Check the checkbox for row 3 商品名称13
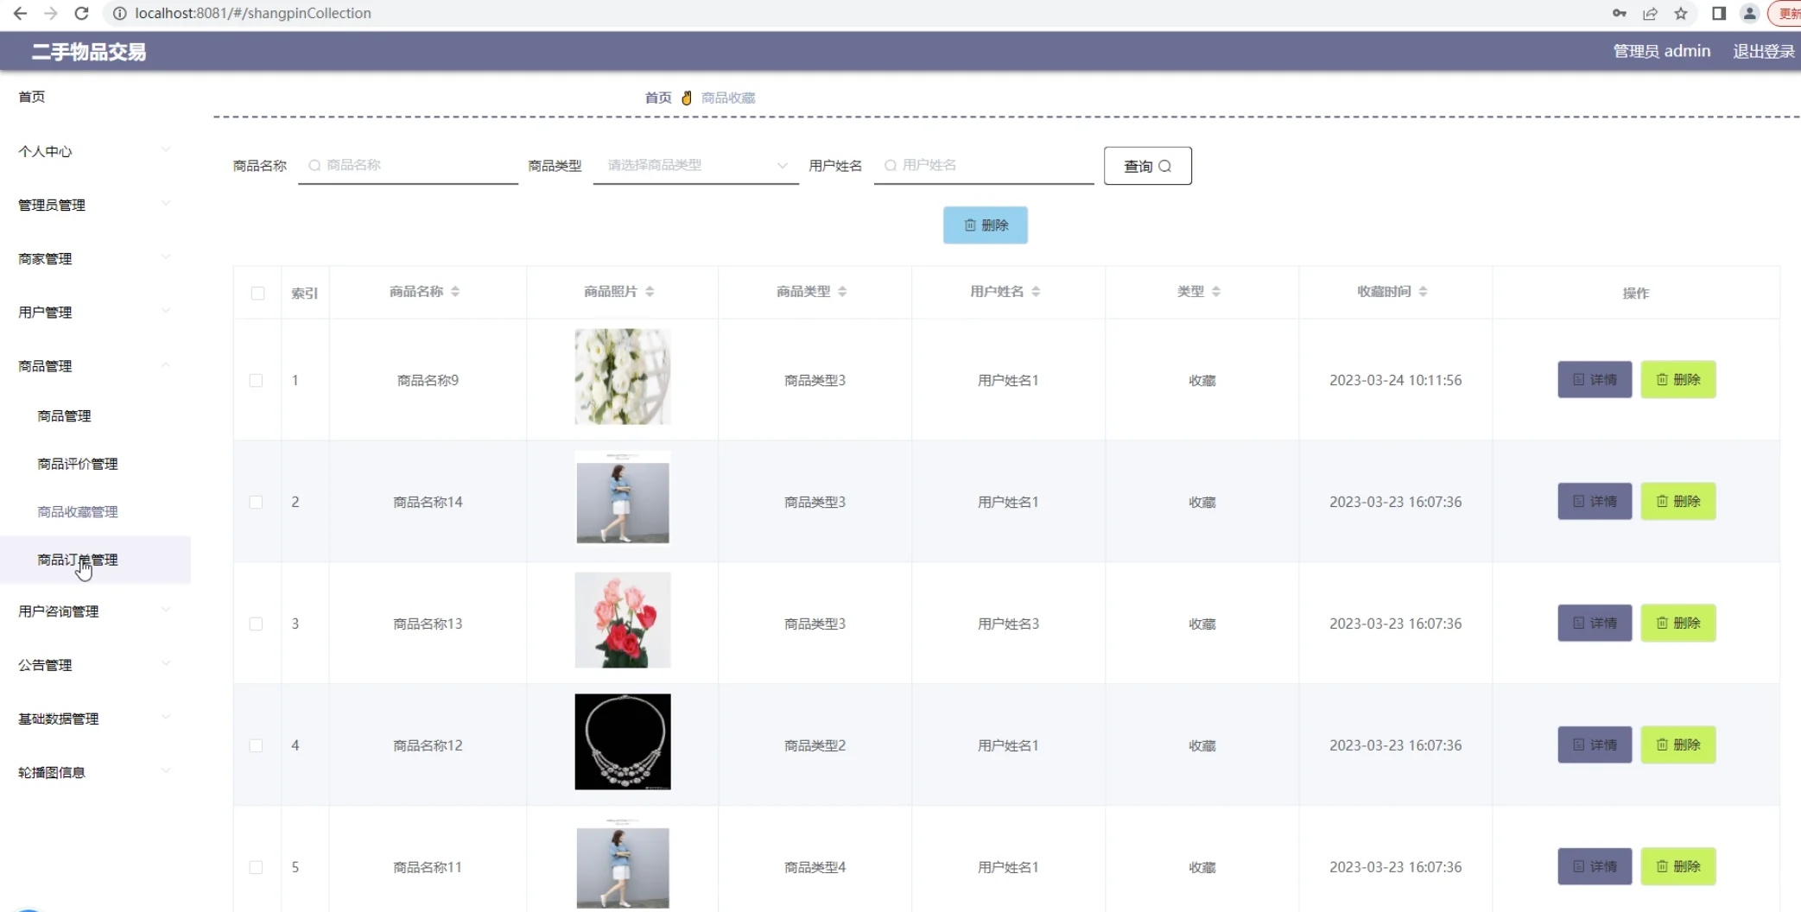The height and width of the screenshot is (912, 1801). pos(256,624)
